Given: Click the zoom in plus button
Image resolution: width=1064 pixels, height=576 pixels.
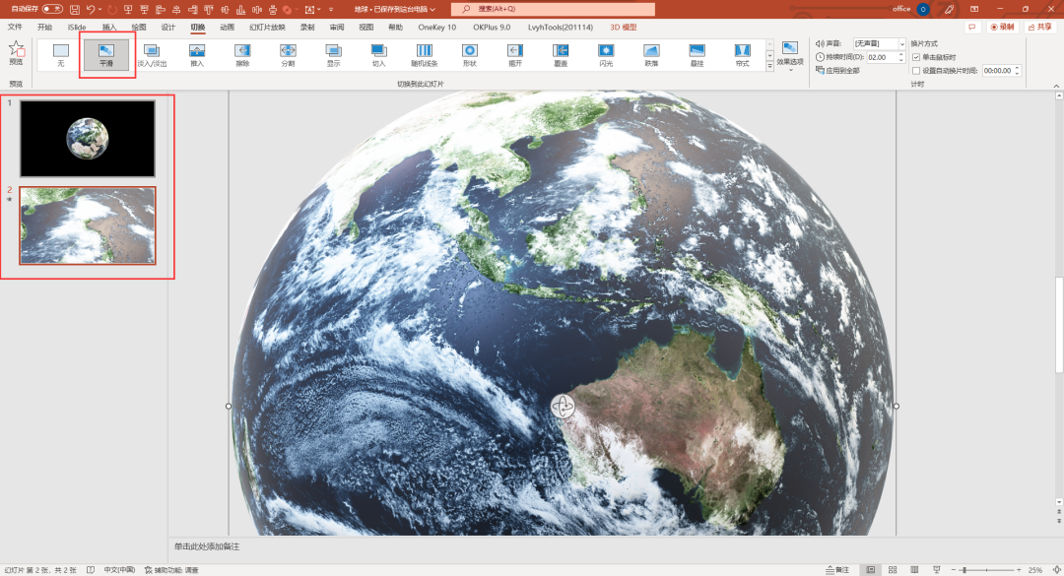Looking at the screenshot, I should [x=1020, y=570].
